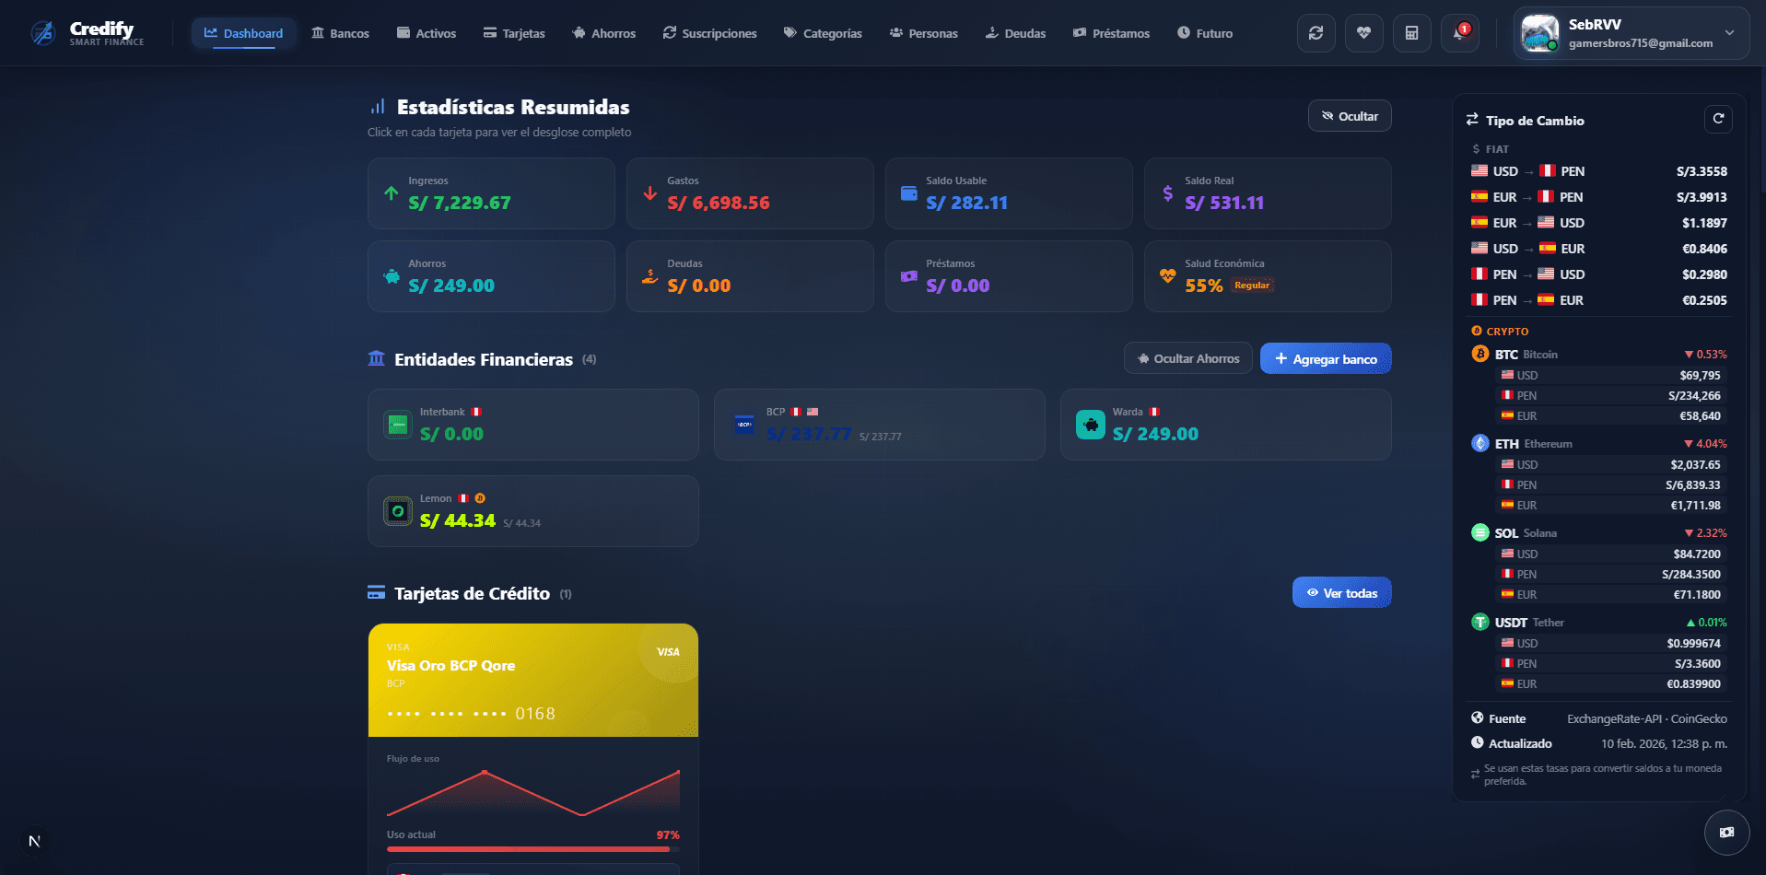Toggle Ocultar Ahorros in Entidades Financieras
The image size is (1766, 875).
tap(1187, 358)
